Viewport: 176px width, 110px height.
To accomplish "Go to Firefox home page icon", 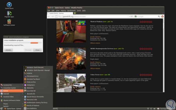I will click(162, 17).
